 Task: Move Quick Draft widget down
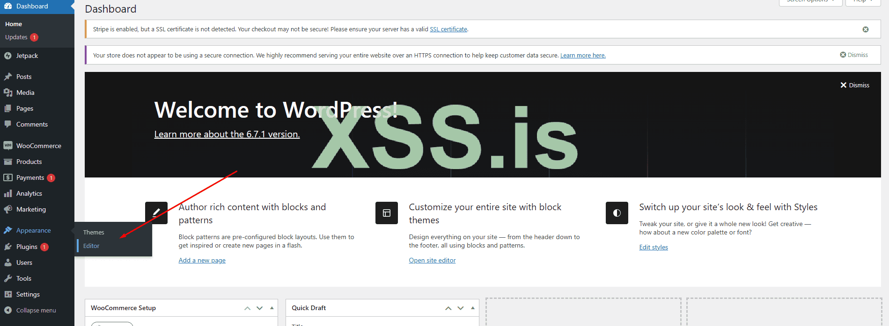pos(461,308)
